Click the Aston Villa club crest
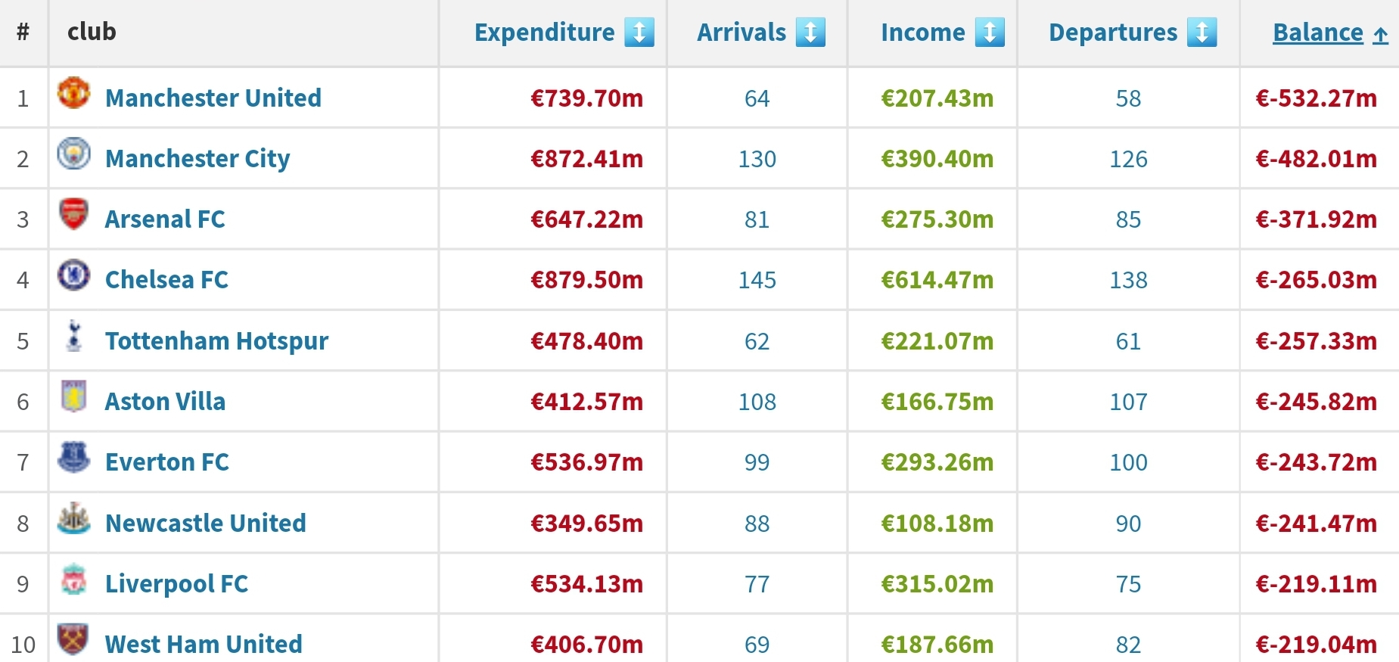 (x=73, y=396)
